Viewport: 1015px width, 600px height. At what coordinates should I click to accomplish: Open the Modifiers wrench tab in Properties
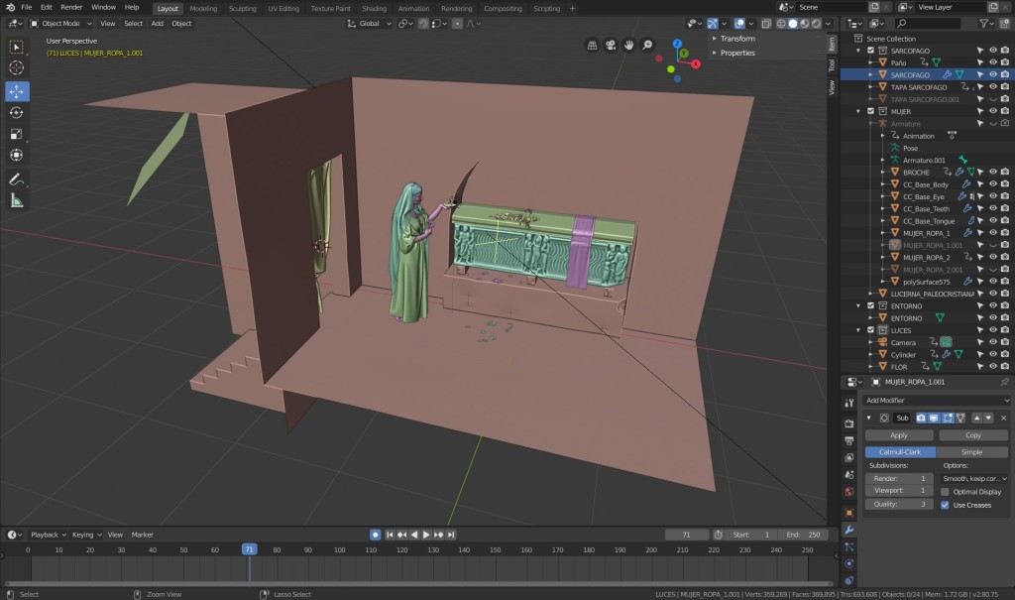coord(848,530)
